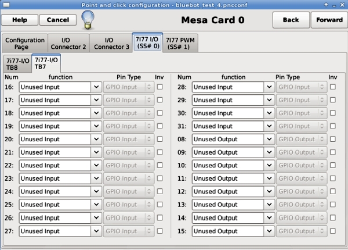
Task: Expand function dropdown for pin 25
Action: (x=96, y=205)
